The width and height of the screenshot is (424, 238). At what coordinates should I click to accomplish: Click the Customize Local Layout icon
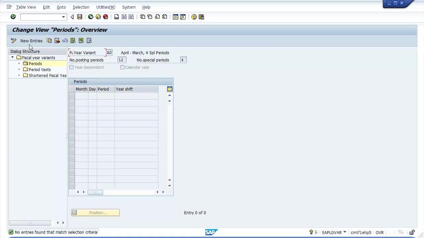pyautogui.click(x=201, y=17)
